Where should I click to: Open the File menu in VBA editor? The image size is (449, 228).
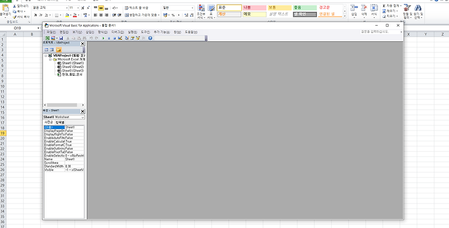click(51, 32)
